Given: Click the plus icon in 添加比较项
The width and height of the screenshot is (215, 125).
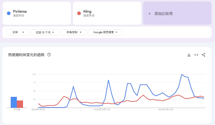Looking at the screenshot, I should [149, 13].
